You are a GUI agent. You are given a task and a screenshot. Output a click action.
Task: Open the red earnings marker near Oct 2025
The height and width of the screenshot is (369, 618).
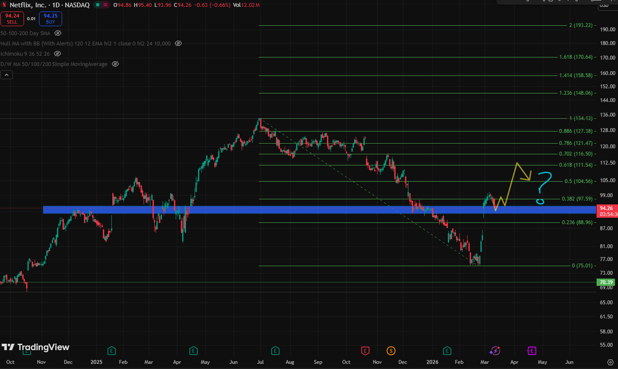pos(365,351)
